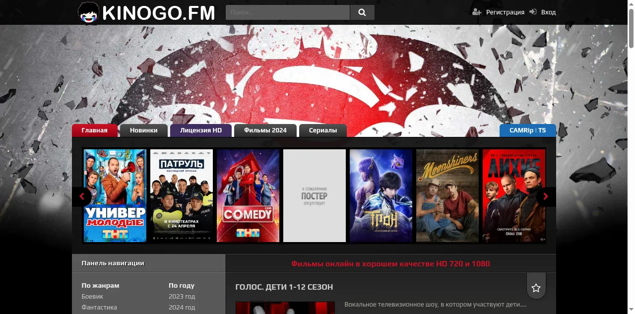Viewport: 635px width, 314px height.
Task: Click the Голос. Дети description text
Action: (436, 305)
